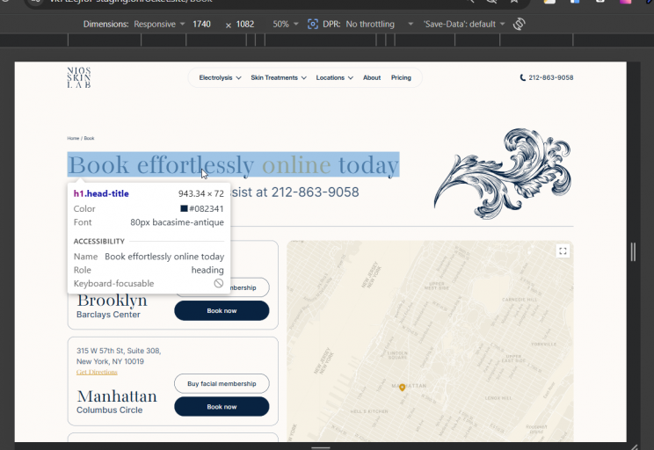The width and height of the screenshot is (654, 450).
Task: Expand the Skin Treatments nav menu
Action: [x=279, y=77]
